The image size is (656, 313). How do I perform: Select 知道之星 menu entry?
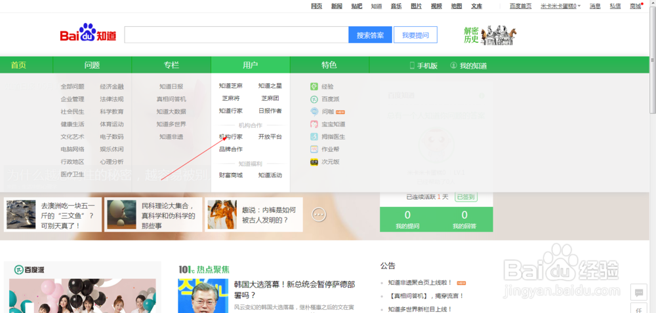(x=270, y=86)
